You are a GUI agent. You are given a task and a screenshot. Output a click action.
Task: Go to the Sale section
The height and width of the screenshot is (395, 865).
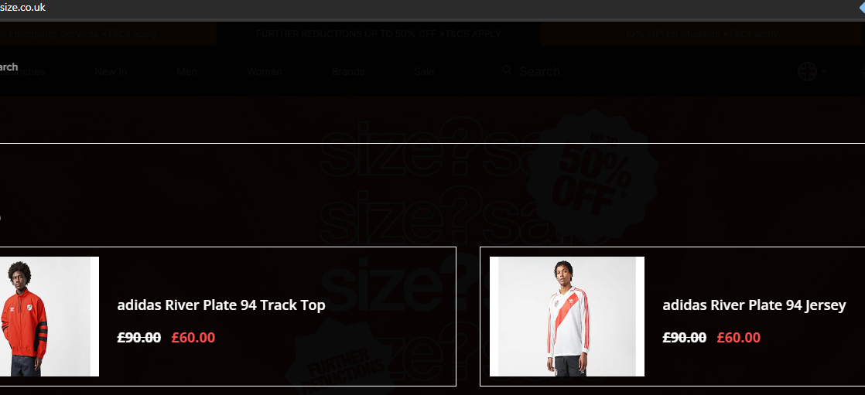424,72
